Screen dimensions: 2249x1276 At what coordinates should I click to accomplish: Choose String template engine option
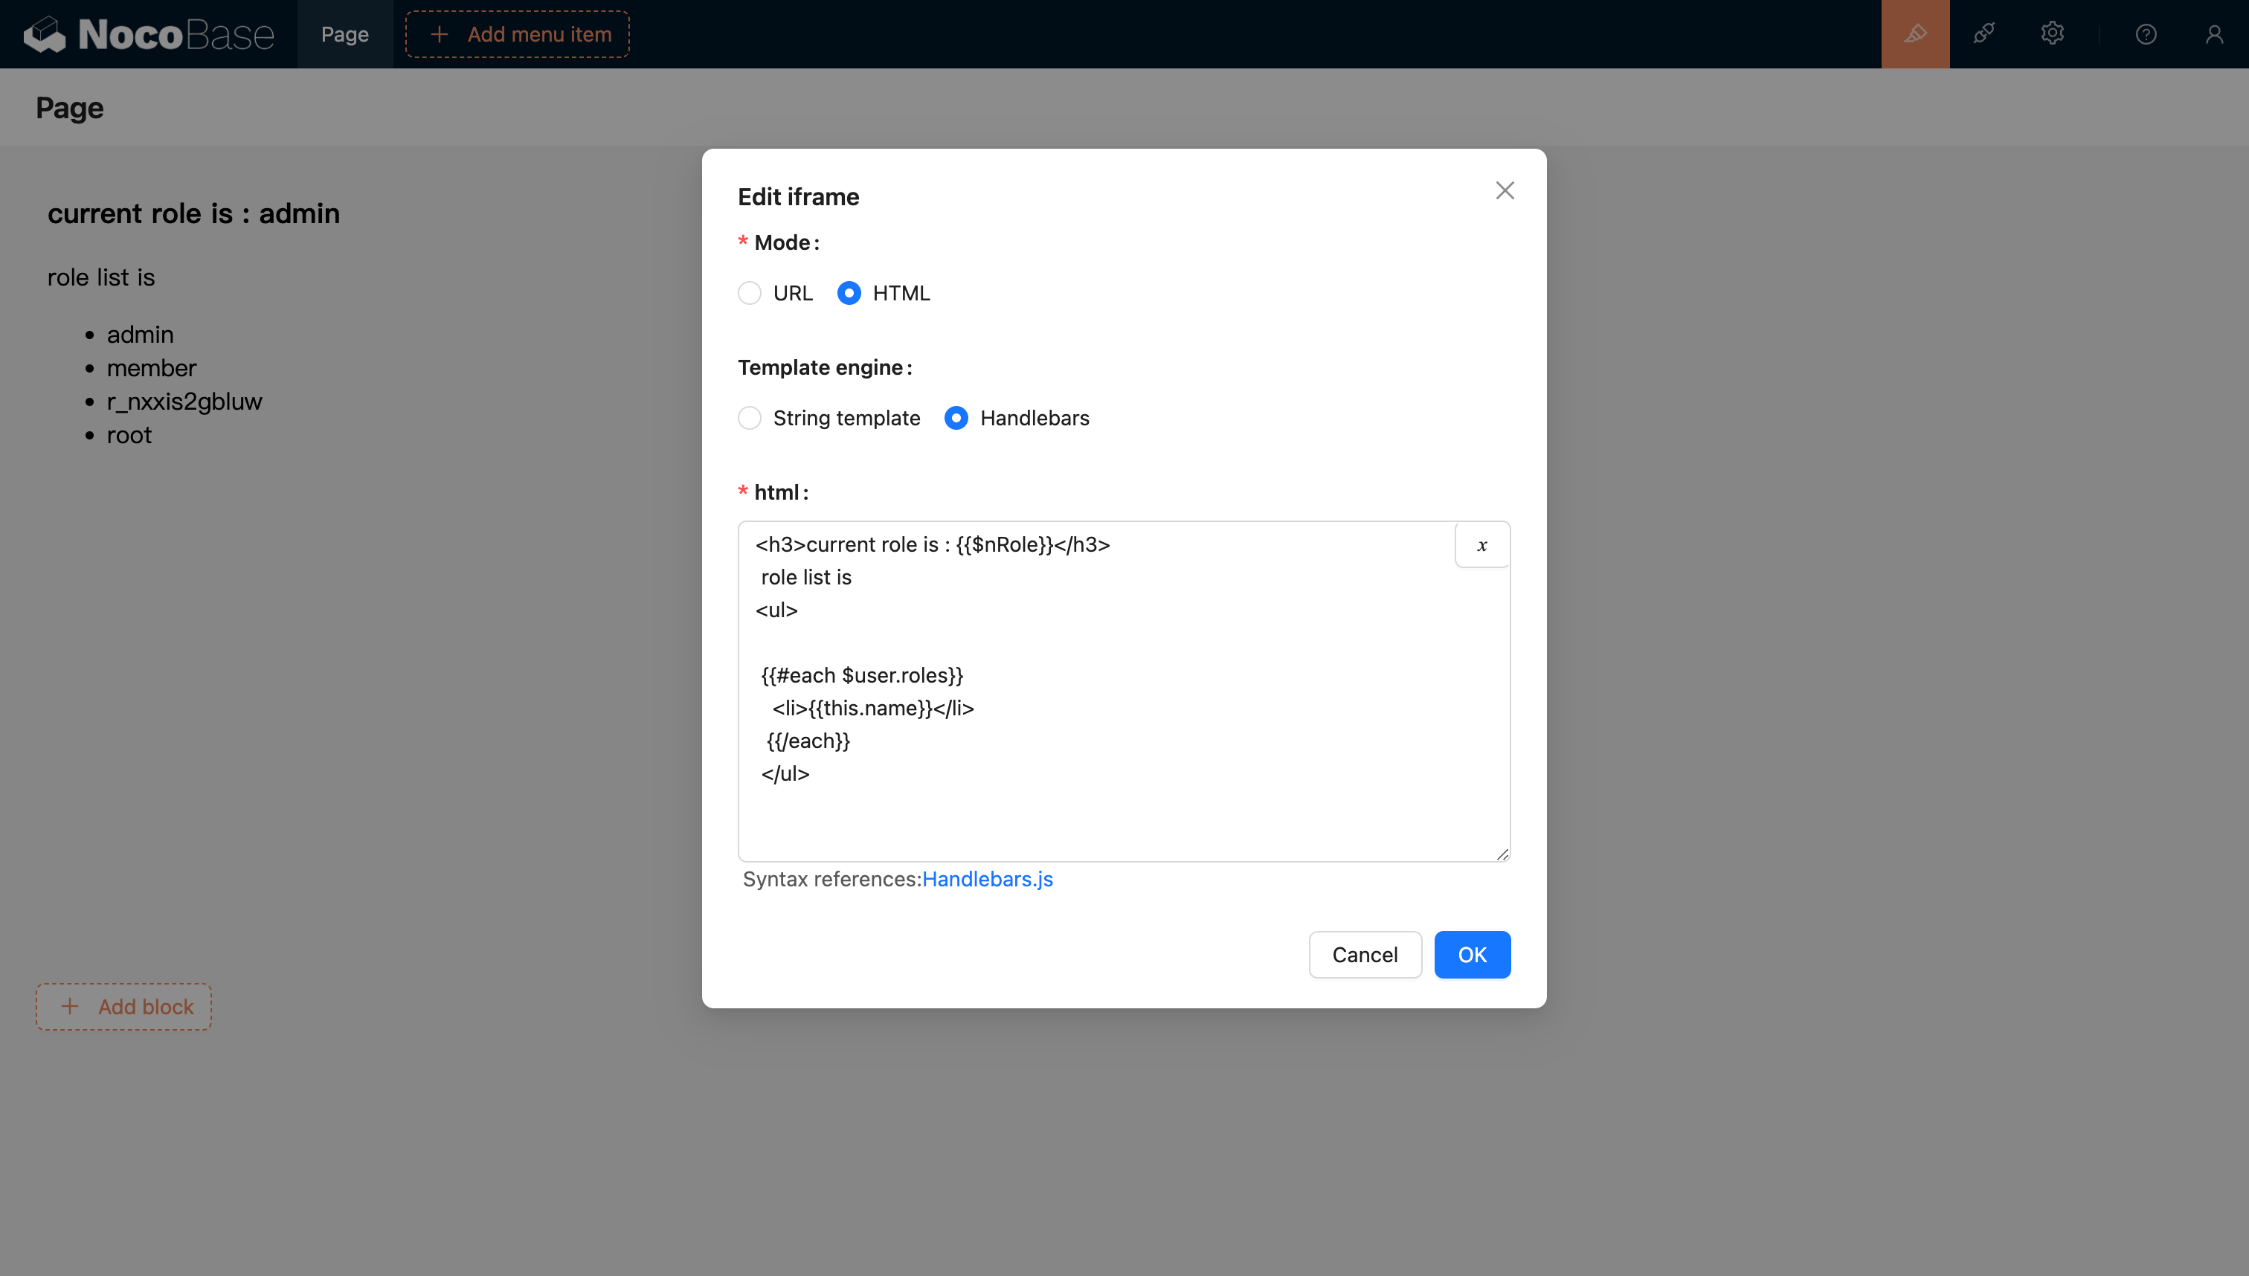coord(750,418)
